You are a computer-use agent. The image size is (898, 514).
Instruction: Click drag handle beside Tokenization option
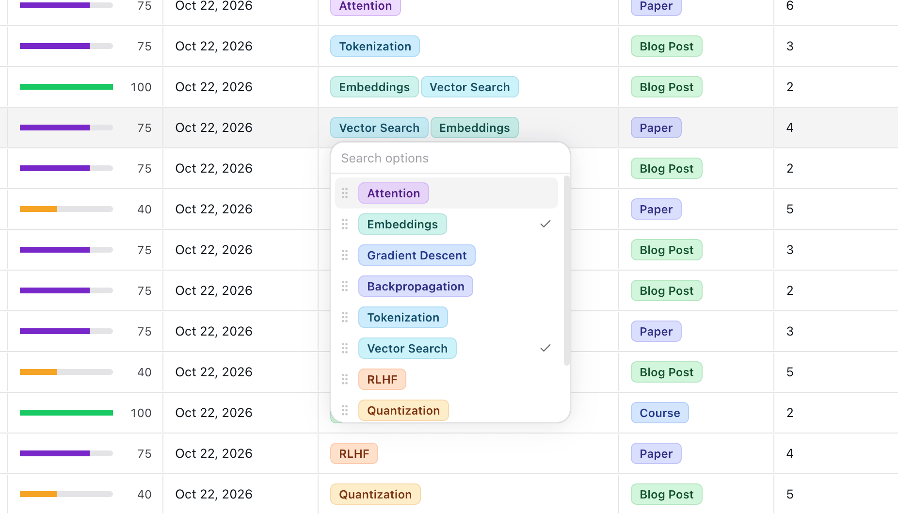(x=345, y=317)
